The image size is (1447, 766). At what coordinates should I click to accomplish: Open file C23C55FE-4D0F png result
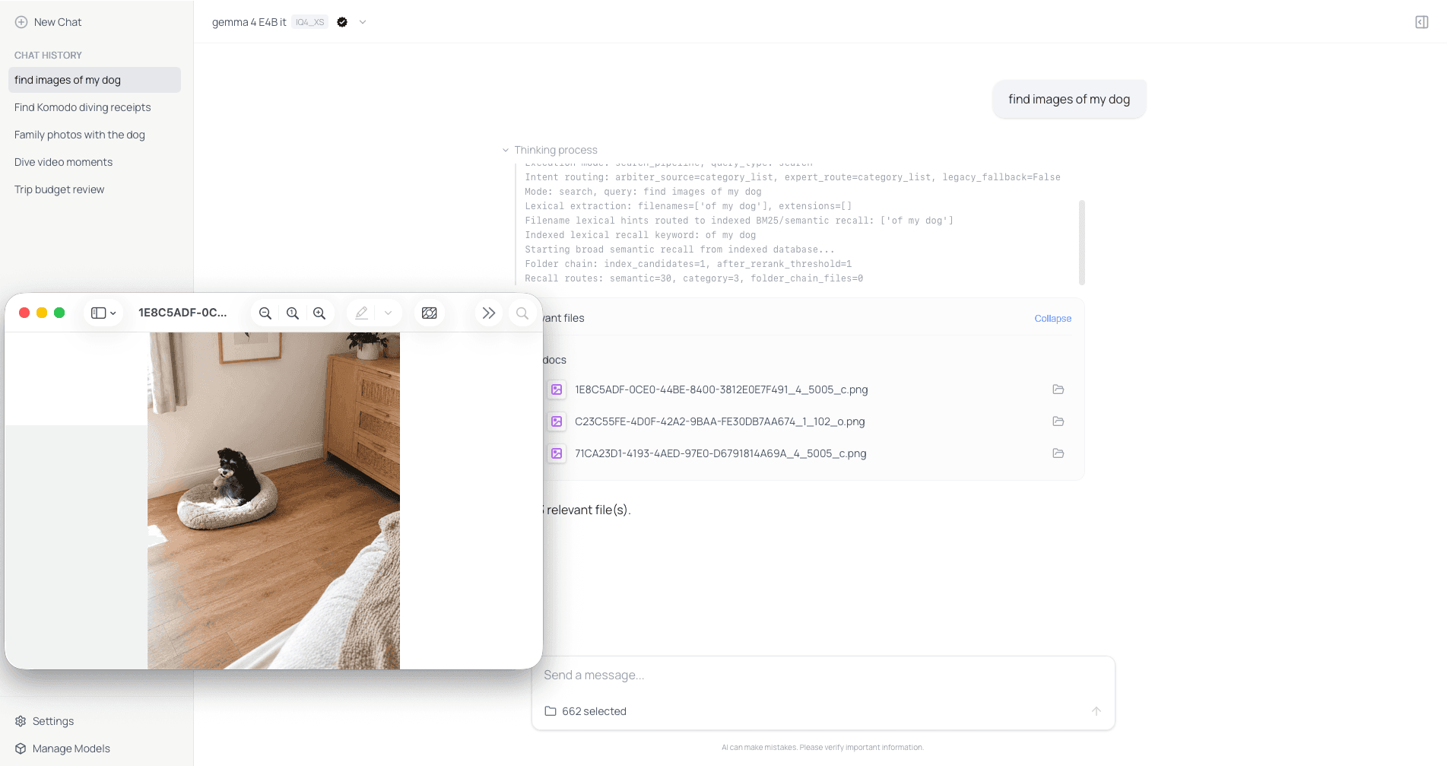coord(719,421)
